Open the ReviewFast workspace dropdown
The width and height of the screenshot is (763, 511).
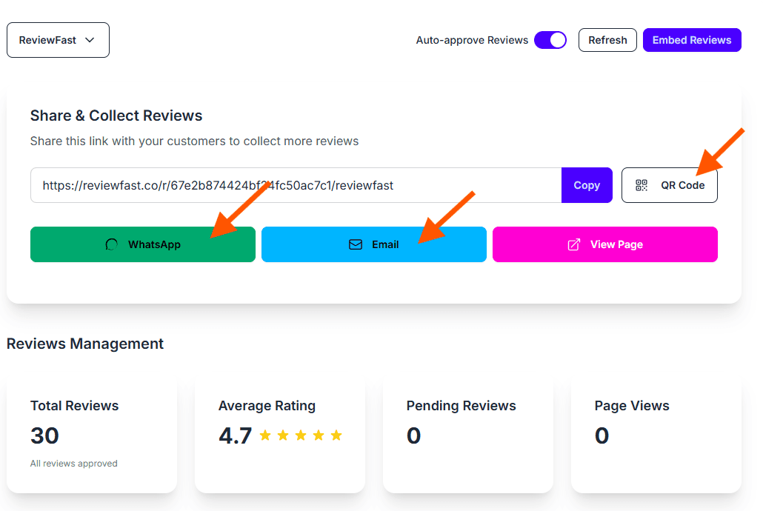[x=58, y=40]
